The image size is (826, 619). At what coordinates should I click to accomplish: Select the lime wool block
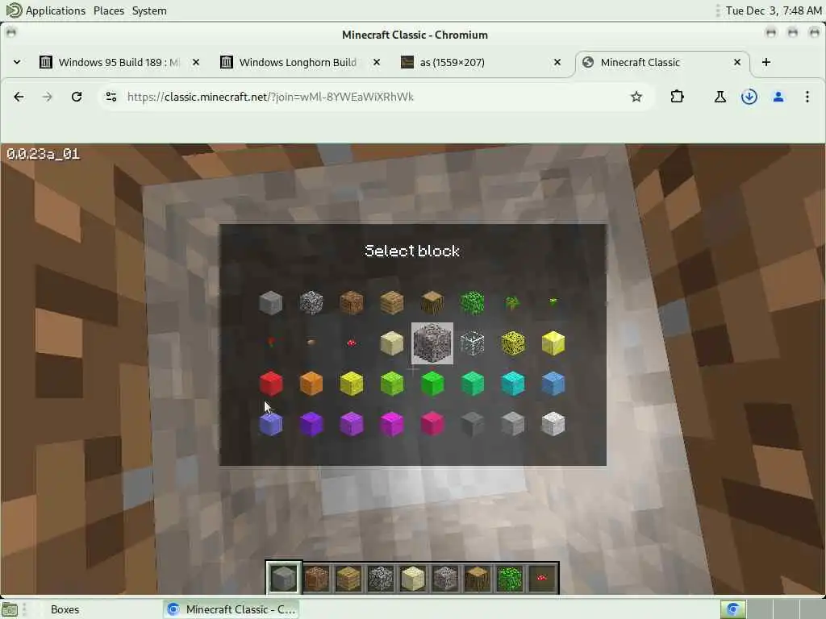click(392, 384)
